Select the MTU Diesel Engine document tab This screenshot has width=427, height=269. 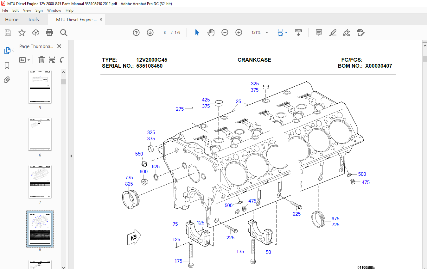point(76,20)
